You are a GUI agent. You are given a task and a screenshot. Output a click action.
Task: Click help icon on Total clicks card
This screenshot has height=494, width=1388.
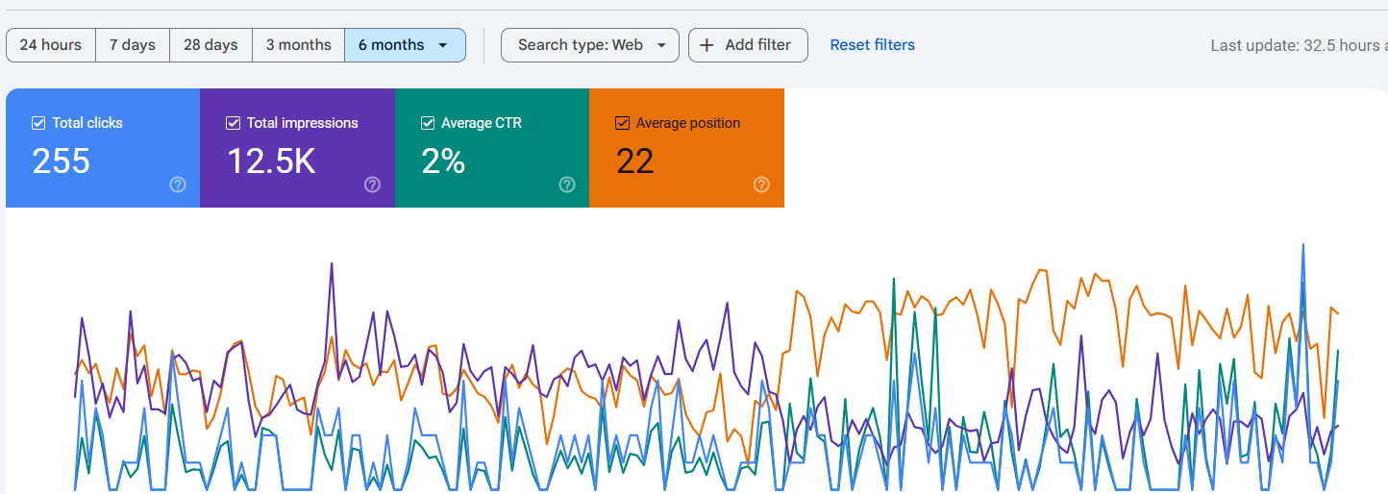(x=178, y=185)
